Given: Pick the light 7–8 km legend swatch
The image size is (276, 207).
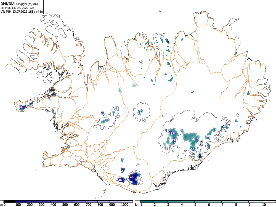Looking at the screenshot, I should click(228, 201).
